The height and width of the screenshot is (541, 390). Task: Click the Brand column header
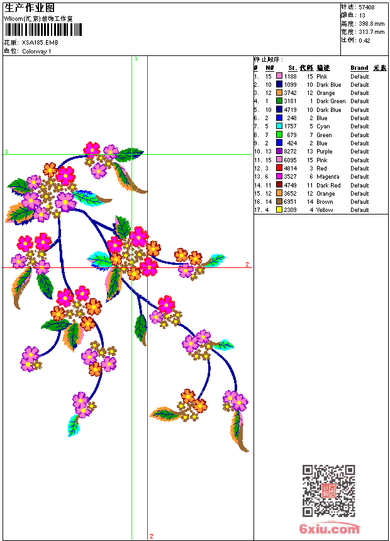point(359,68)
